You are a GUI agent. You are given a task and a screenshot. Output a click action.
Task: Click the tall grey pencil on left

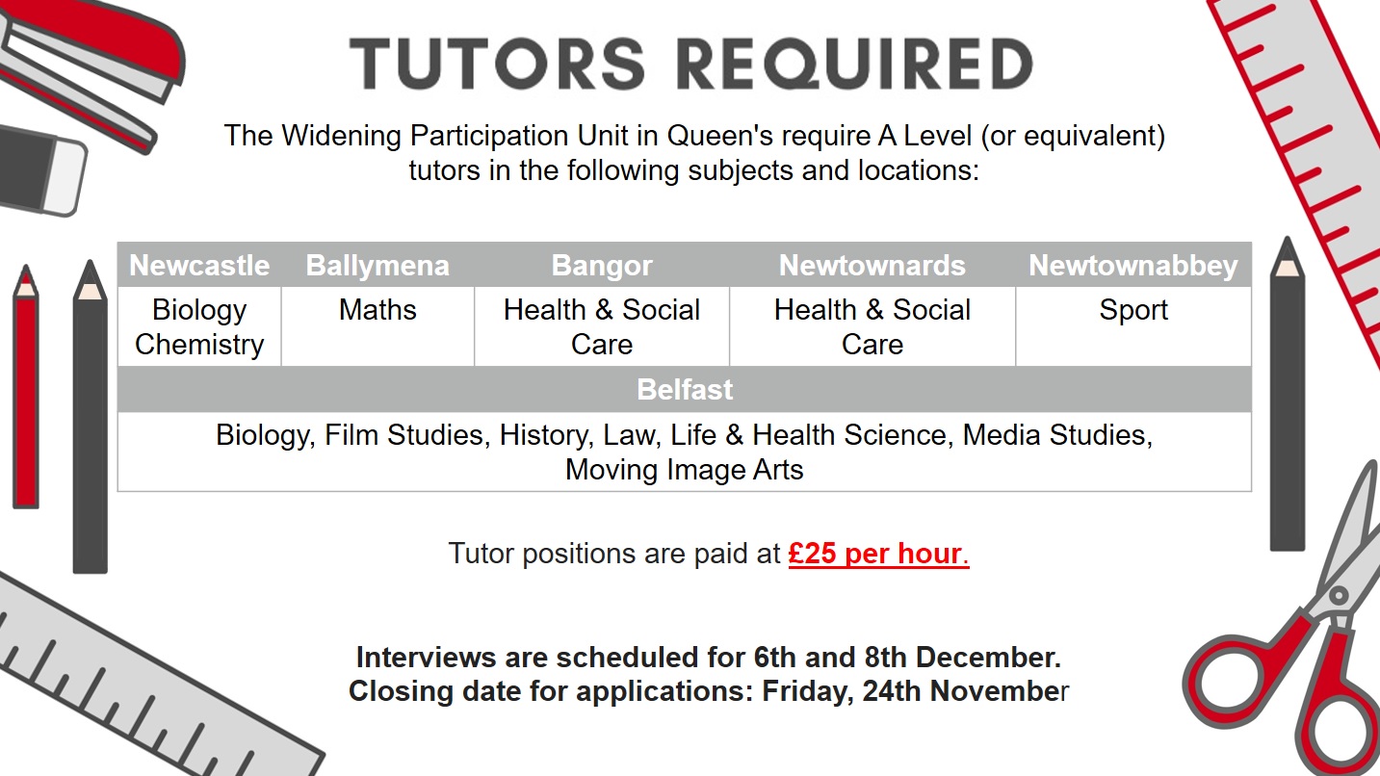pos(90,416)
